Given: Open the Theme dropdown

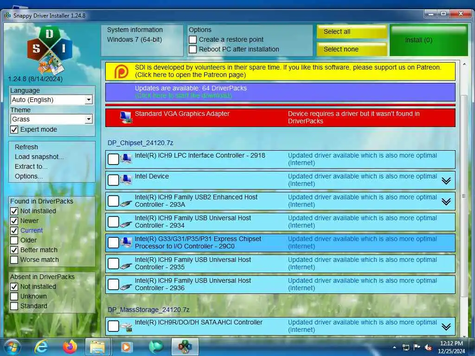Looking at the screenshot, I should pos(51,119).
